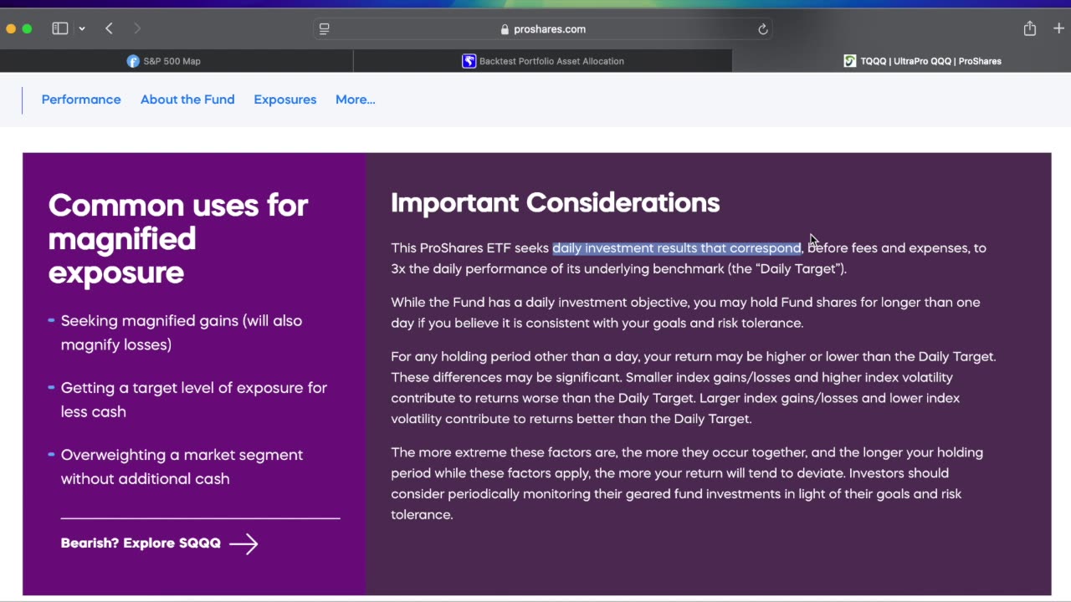Image resolution: width=1071 pixels, height=602 pixels.
Task: Go back using the back arrow
Action: click(109, 28)
